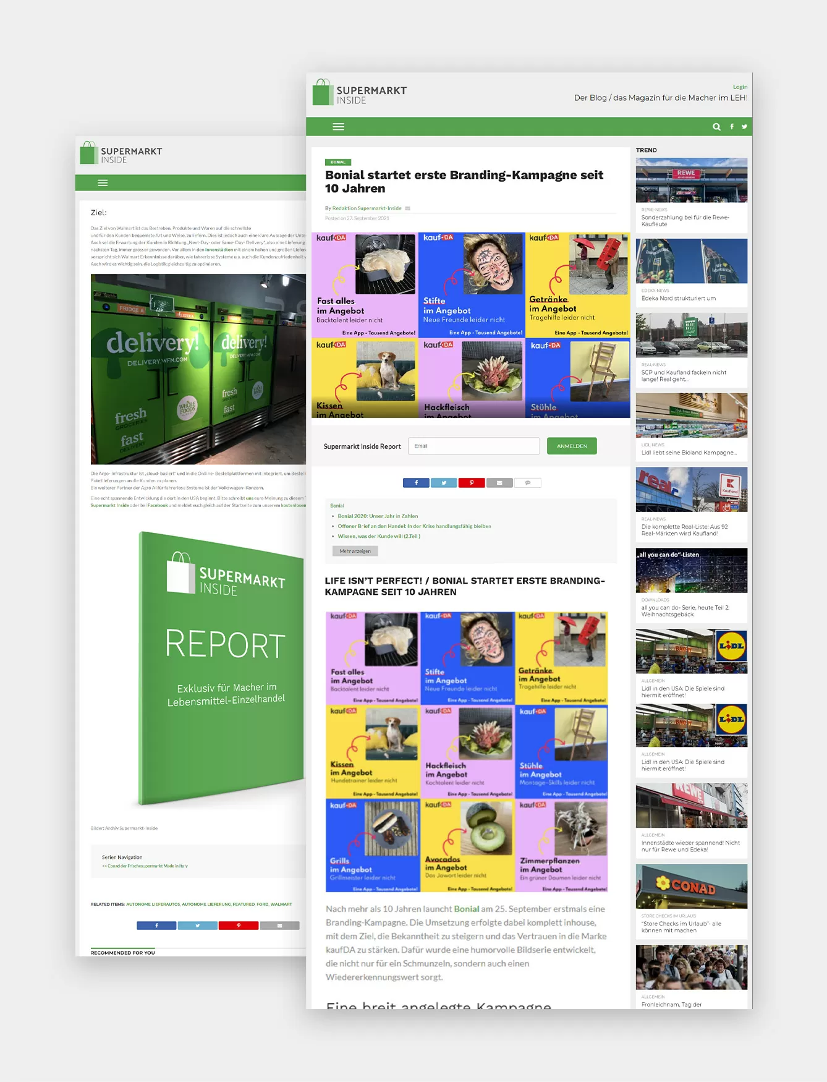This screenshot has width=827, height=1082.
Task: Click the real/Kaufland sign thumbnail
Action: [x=692, y=490]
